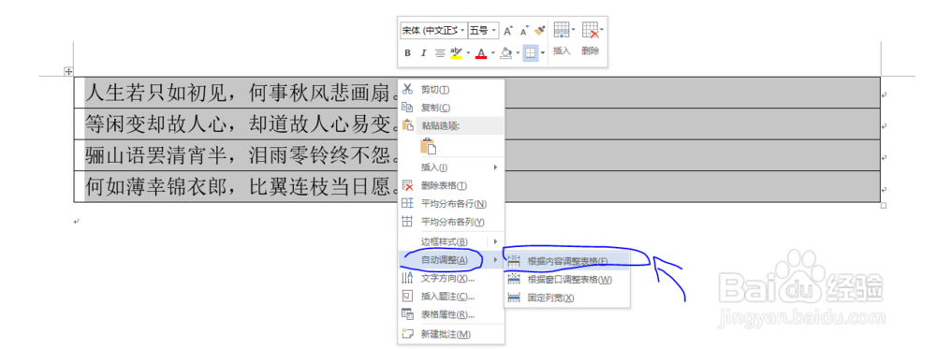Select 固定列宽(X) submenu option
The image size is (936, 349).
click(x=567, y=298)
